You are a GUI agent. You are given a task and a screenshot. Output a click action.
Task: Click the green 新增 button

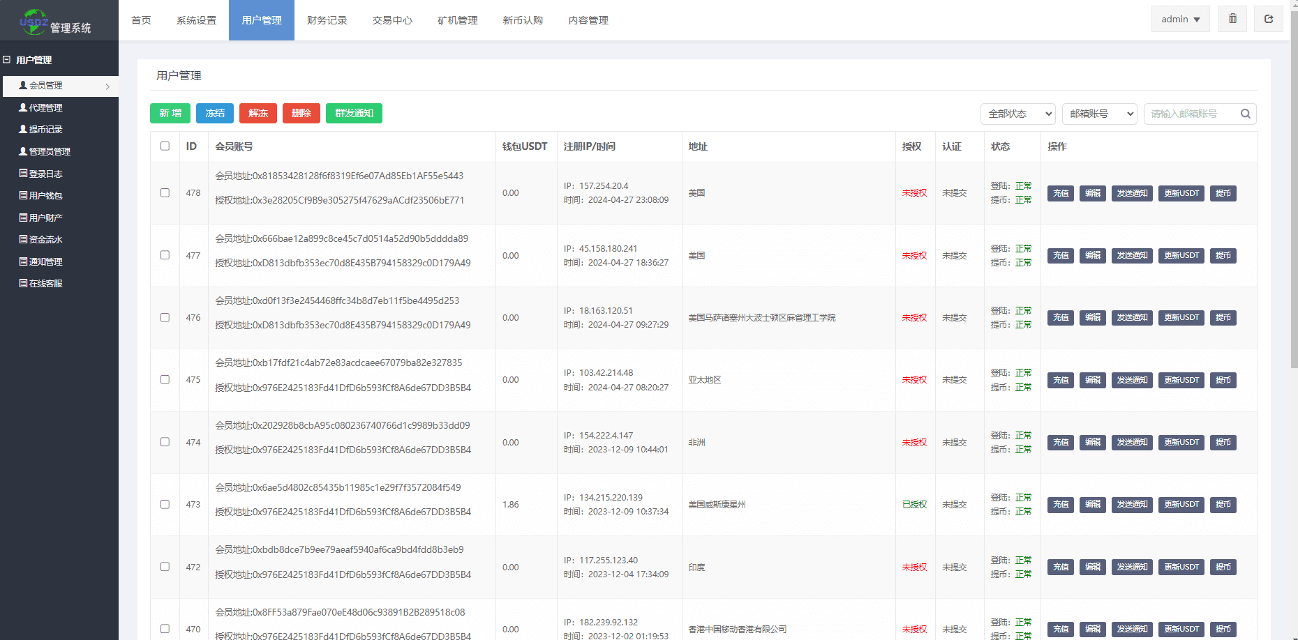click(170, 113)
